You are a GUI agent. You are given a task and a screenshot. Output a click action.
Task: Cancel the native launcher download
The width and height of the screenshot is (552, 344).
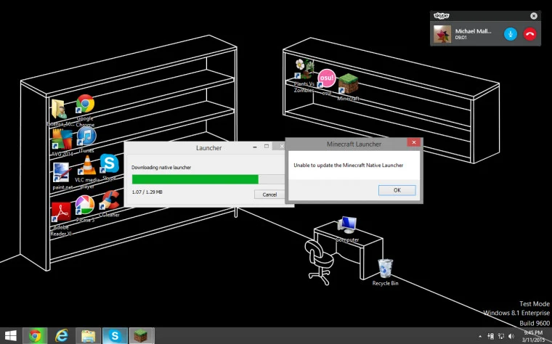click(x=269, y=194)
